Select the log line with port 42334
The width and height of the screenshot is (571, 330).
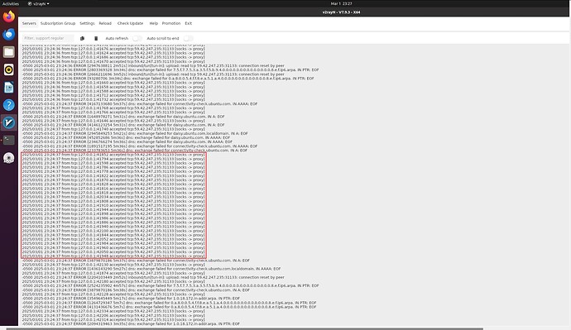click(x=113, y=312)
